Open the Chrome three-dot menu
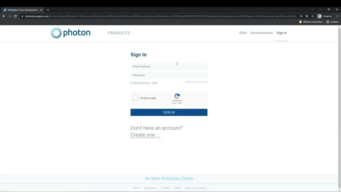Screen dimensions: 341x192 coord(337,16)
